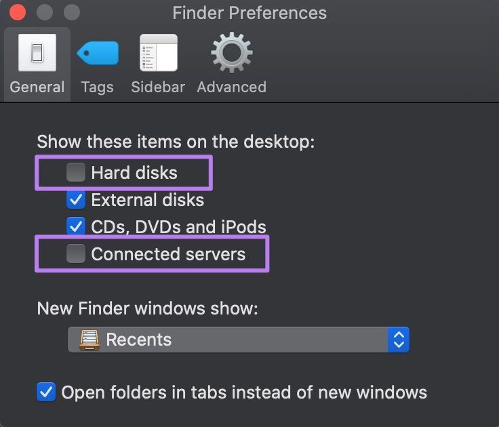This screenshot has width=499, height=427.
Task: Click the Connected servers label text
Action: coord(168,254)
